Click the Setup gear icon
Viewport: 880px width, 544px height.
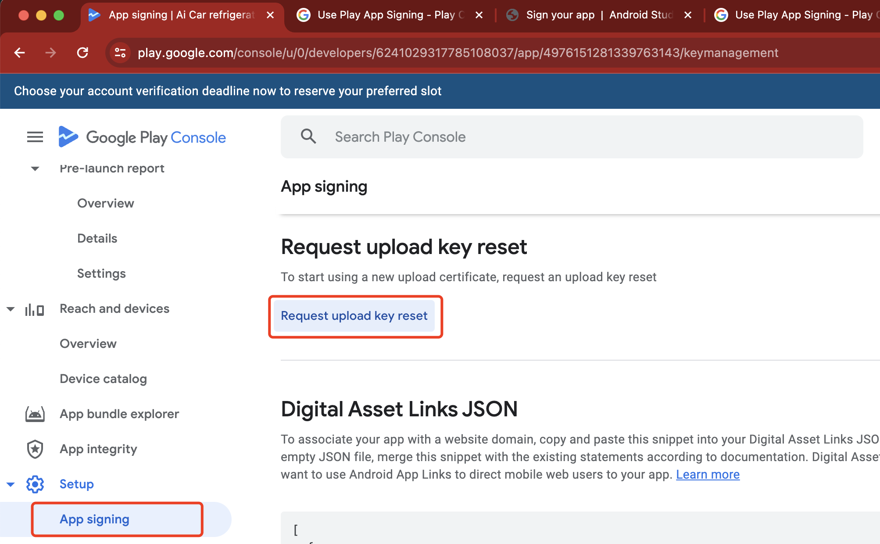35,484
